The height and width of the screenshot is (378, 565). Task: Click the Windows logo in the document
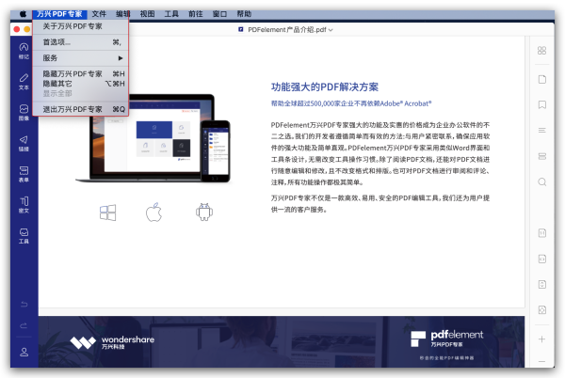(107, 213)
